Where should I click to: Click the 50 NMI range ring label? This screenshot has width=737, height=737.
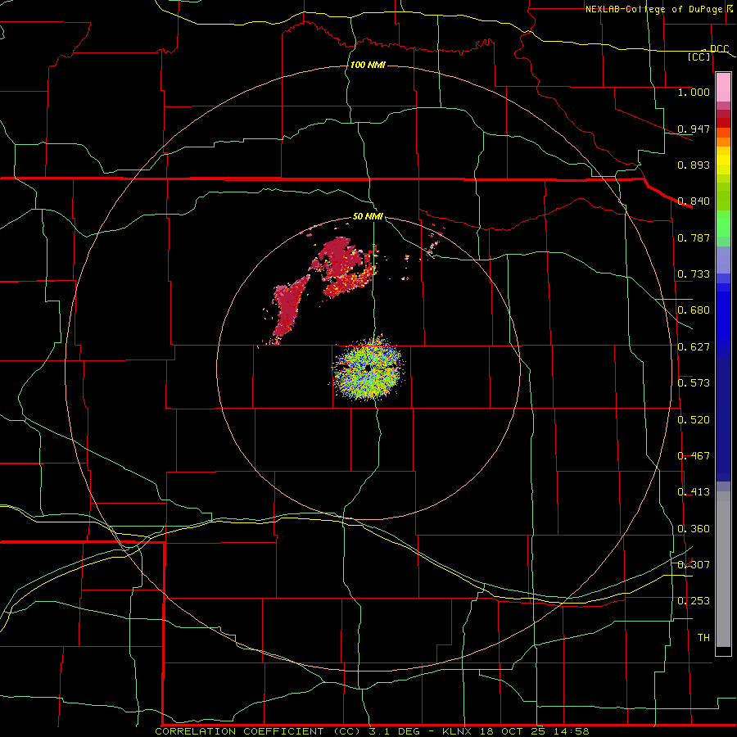368,216
